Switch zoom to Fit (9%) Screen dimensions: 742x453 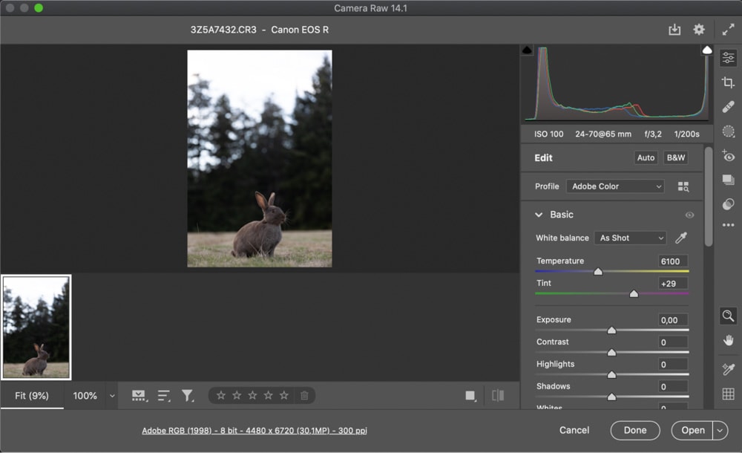(x=32, y=396)
